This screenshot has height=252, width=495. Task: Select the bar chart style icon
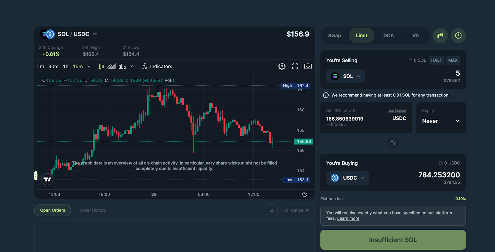122,66
